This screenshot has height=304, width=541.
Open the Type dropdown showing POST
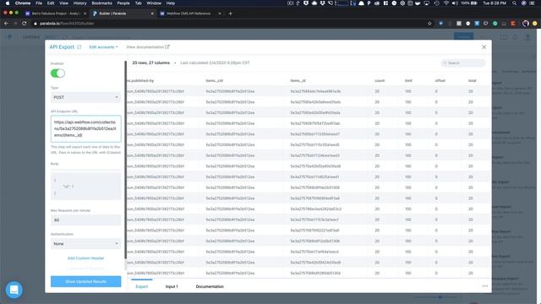coord(86,98)
